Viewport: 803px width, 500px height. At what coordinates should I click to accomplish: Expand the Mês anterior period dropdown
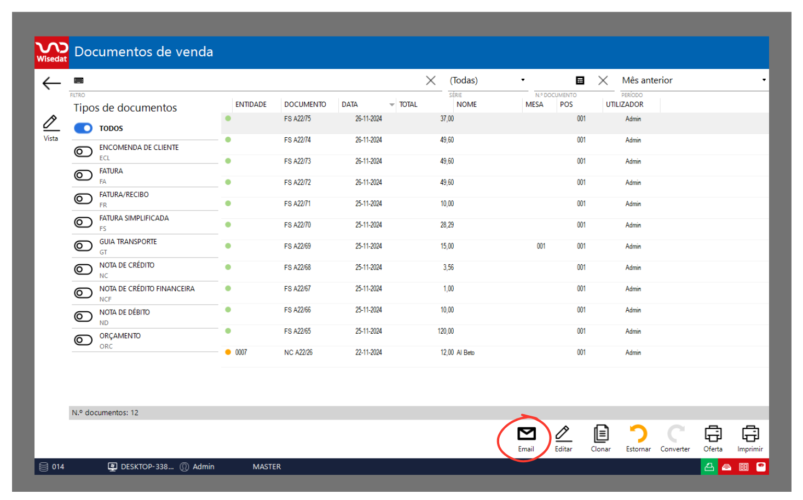tap(693, 80)
